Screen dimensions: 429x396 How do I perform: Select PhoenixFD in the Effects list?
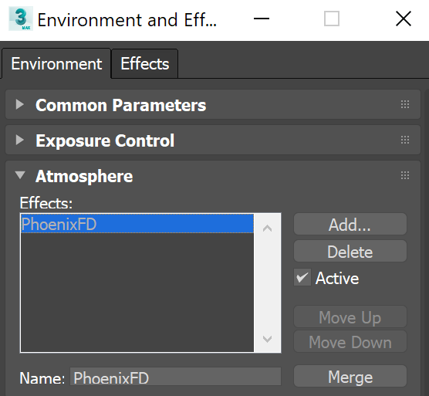pyautogui.click(x=137, y=224)
